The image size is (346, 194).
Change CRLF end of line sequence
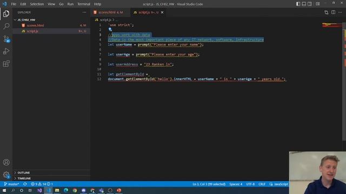tap(262, 184)
